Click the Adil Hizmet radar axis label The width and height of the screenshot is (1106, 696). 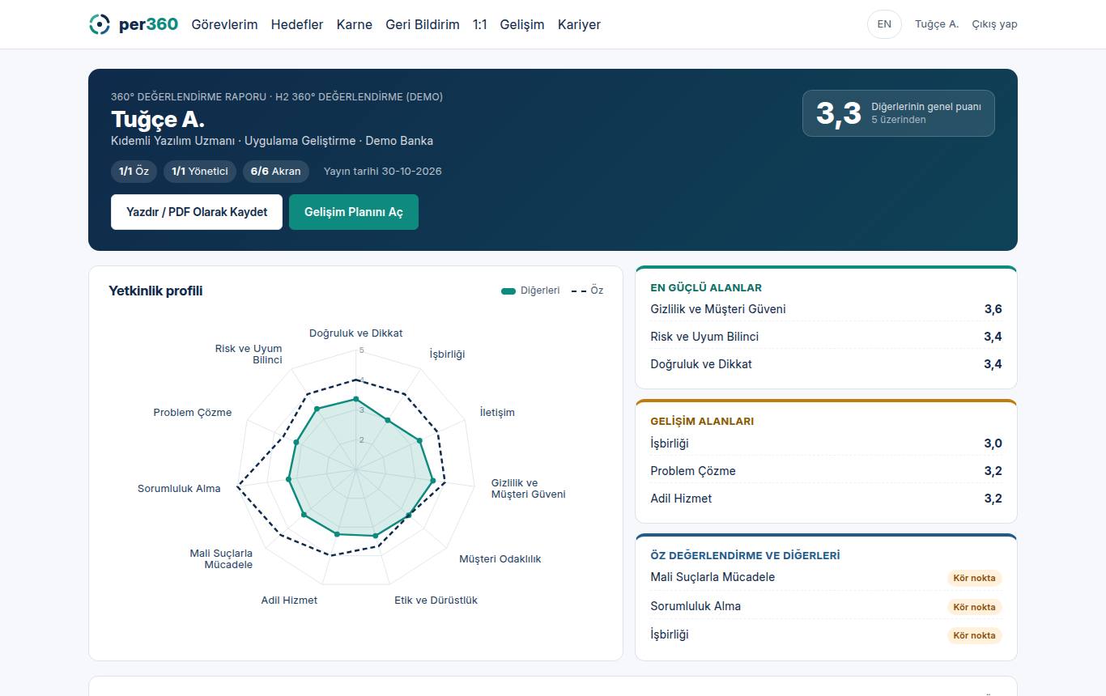point(289,601)
